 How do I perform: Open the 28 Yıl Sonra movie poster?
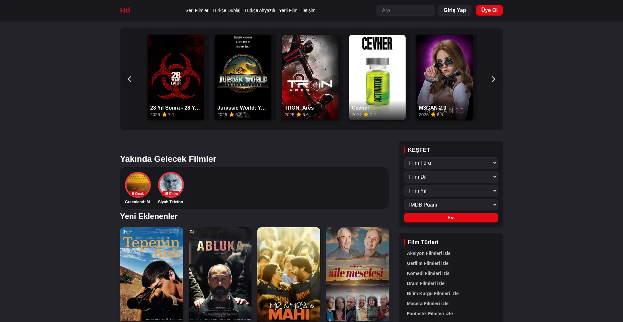coord(176,77)
